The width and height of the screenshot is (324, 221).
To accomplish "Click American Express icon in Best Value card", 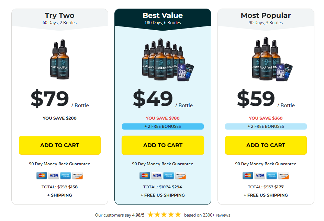I will pos(169,176).
